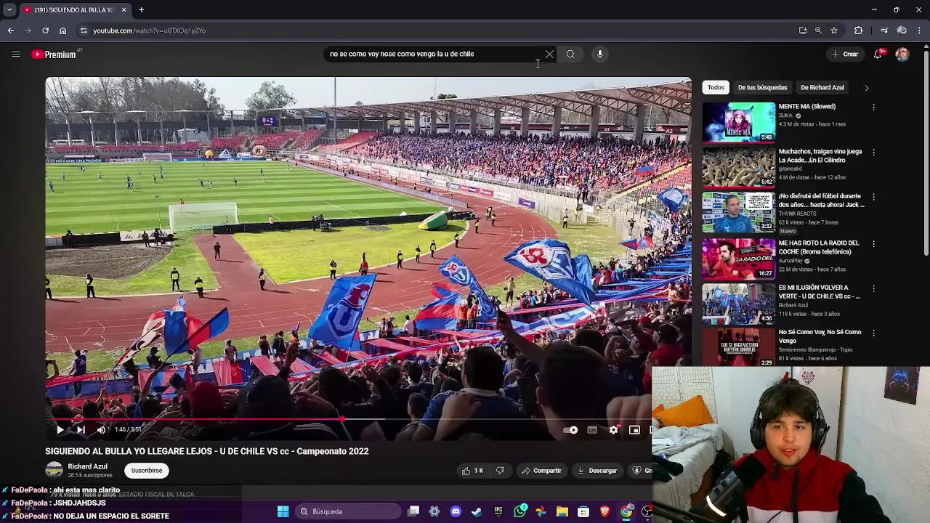Open MENTE MA (Slowed) thumbnail

pyautogui.click(x=738, y=122)
